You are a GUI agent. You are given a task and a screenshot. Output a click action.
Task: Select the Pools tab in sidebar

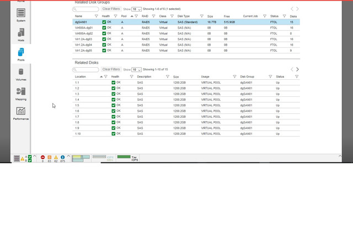coord(21,54)
